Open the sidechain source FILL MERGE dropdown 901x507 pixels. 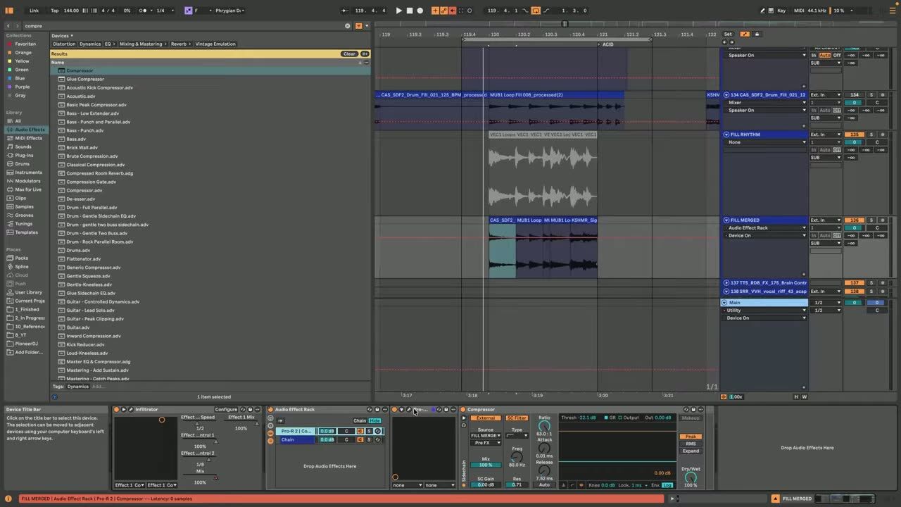(x=486, y=435)
